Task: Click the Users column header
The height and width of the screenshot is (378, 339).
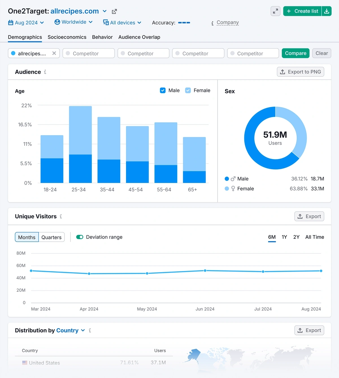Action: point(160,351)
